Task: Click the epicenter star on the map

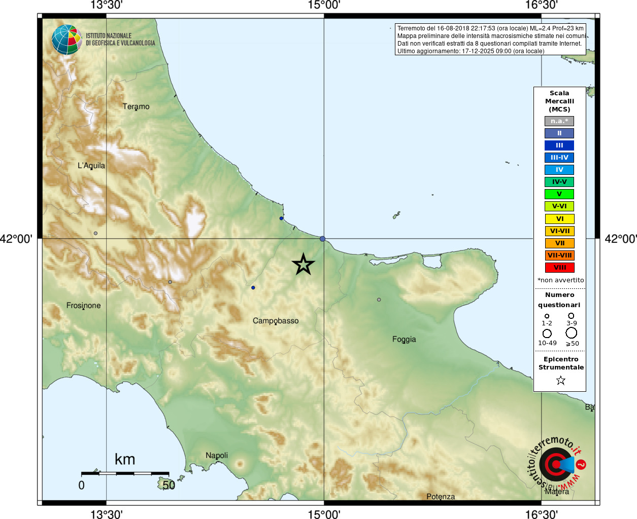Action: pos(304,264)
